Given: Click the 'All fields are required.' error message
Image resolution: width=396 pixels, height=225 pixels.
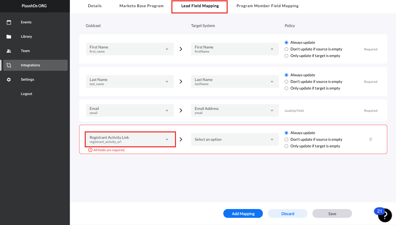Looking at the screenshot, I should tap(109, 150).
